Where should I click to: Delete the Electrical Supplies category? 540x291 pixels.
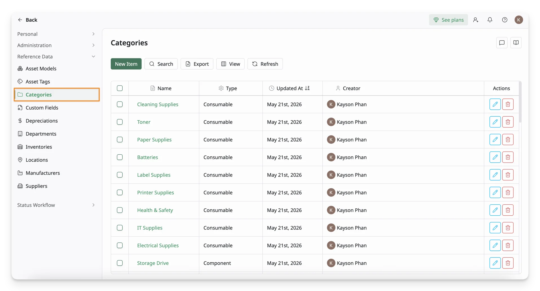[x=508, y=245]
